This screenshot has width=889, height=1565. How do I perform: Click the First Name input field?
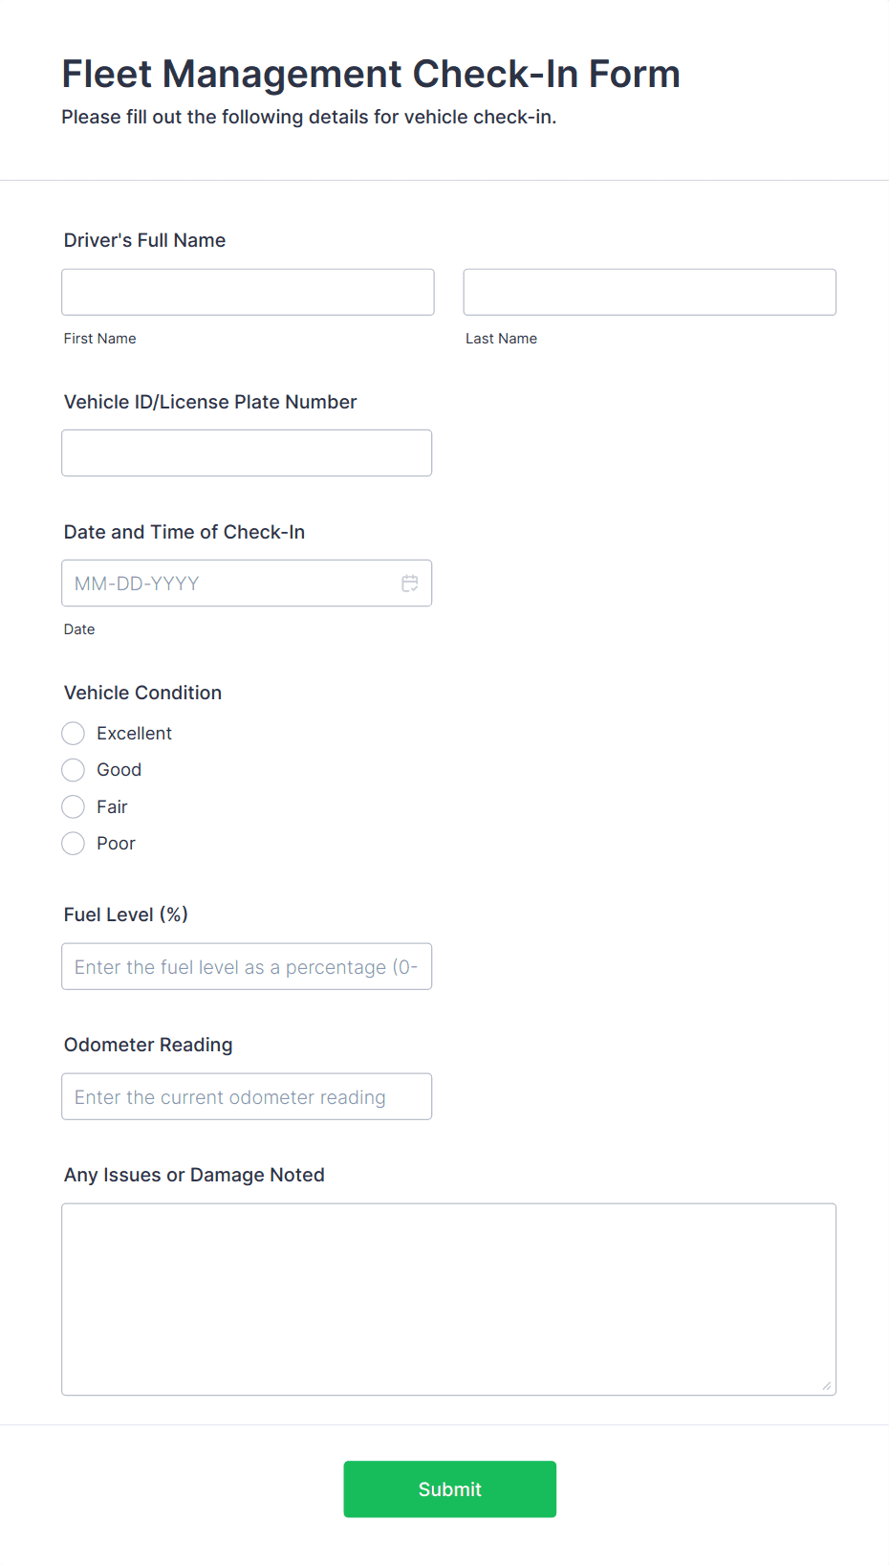pos(248,292)
